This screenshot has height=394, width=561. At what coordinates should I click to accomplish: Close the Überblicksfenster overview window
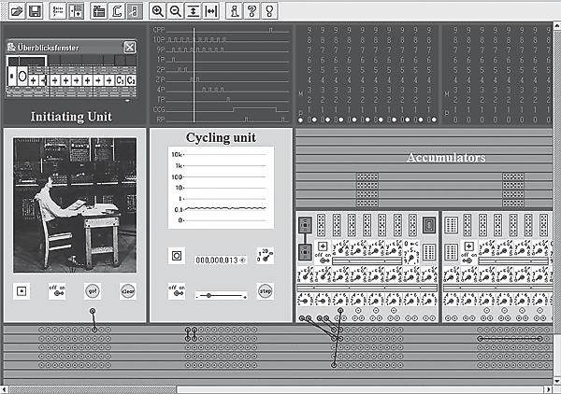[x=129, y=48]
